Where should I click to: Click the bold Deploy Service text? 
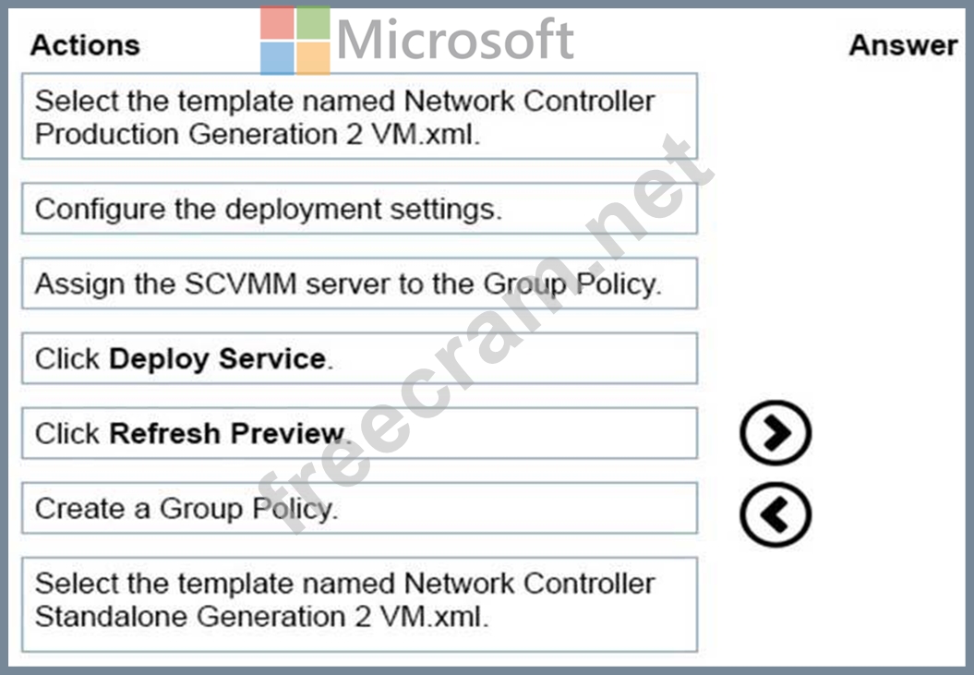(x=218, y=358)
